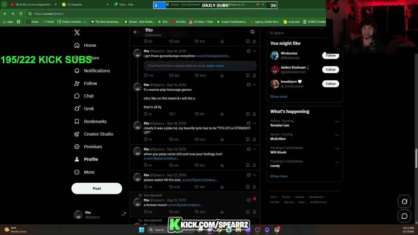Viewport: 418px width, 235px height.
Task: Reload the page in the browser toolbar
Action: click(x=21, y=14)
